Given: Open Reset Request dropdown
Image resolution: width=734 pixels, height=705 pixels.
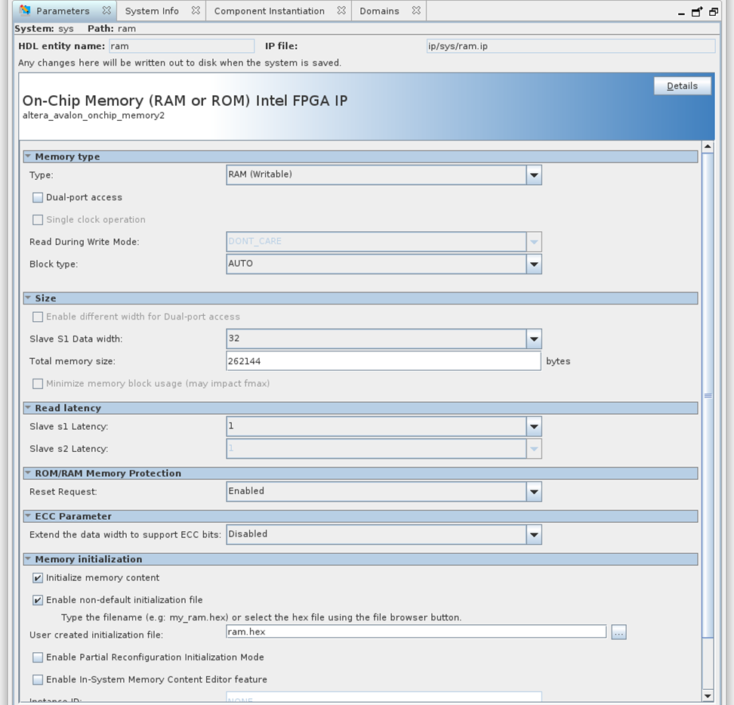Looking at the screenshot, I should click(534, 492).
